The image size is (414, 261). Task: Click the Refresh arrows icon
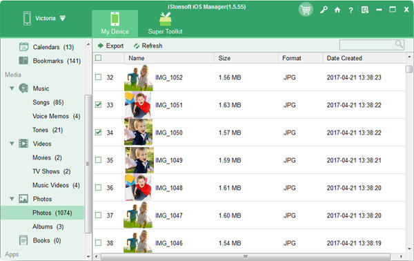(137, 46)
